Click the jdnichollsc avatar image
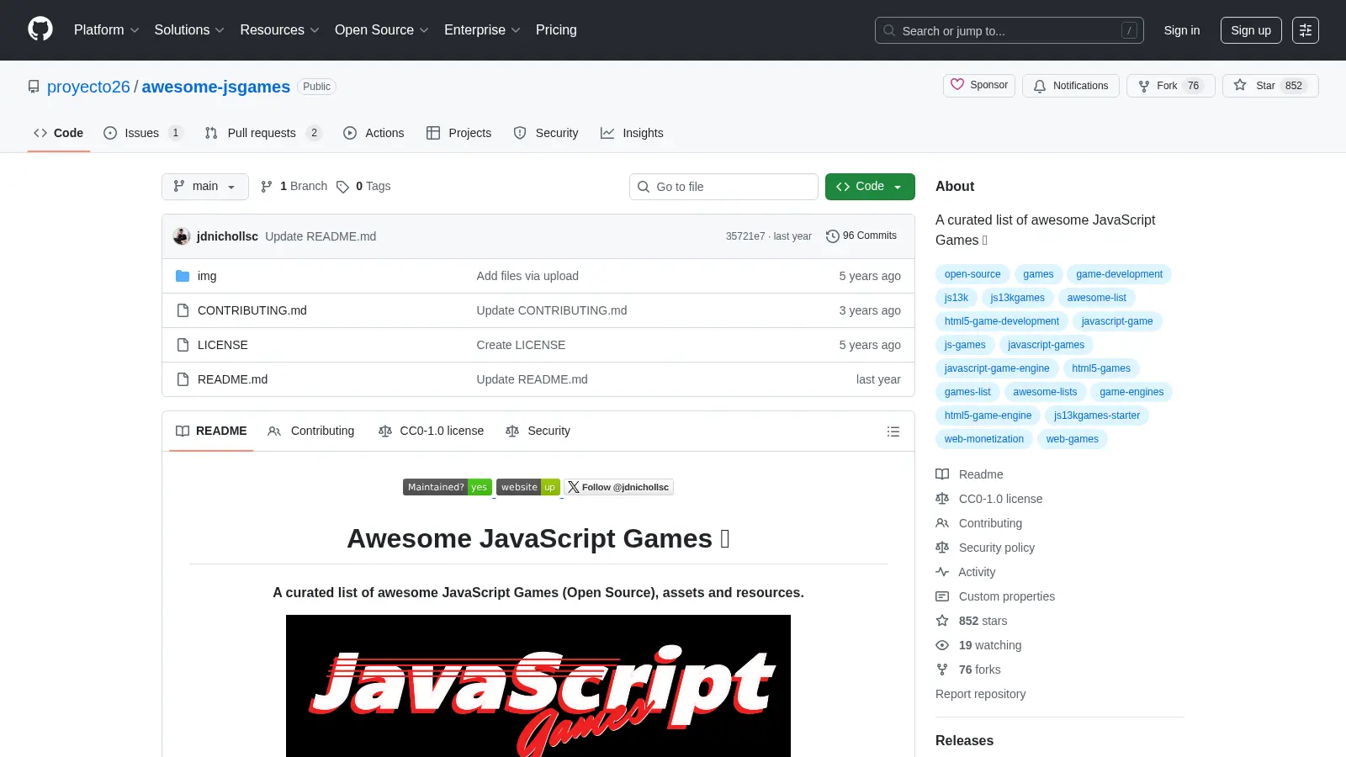 point(182,236)
